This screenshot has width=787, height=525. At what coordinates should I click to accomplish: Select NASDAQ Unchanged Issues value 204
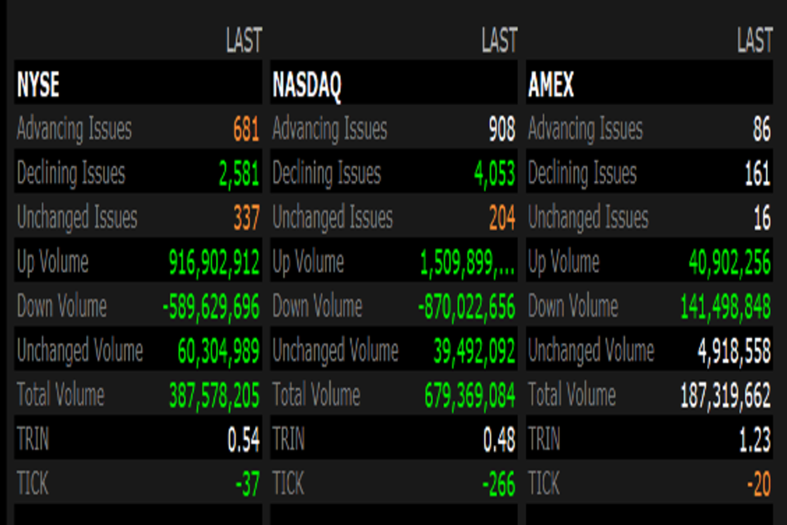tap(502, 218)
